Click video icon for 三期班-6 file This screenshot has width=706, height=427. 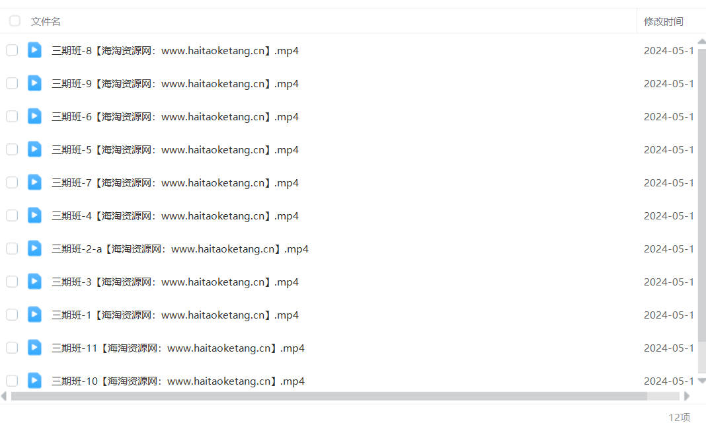point(34,116)
